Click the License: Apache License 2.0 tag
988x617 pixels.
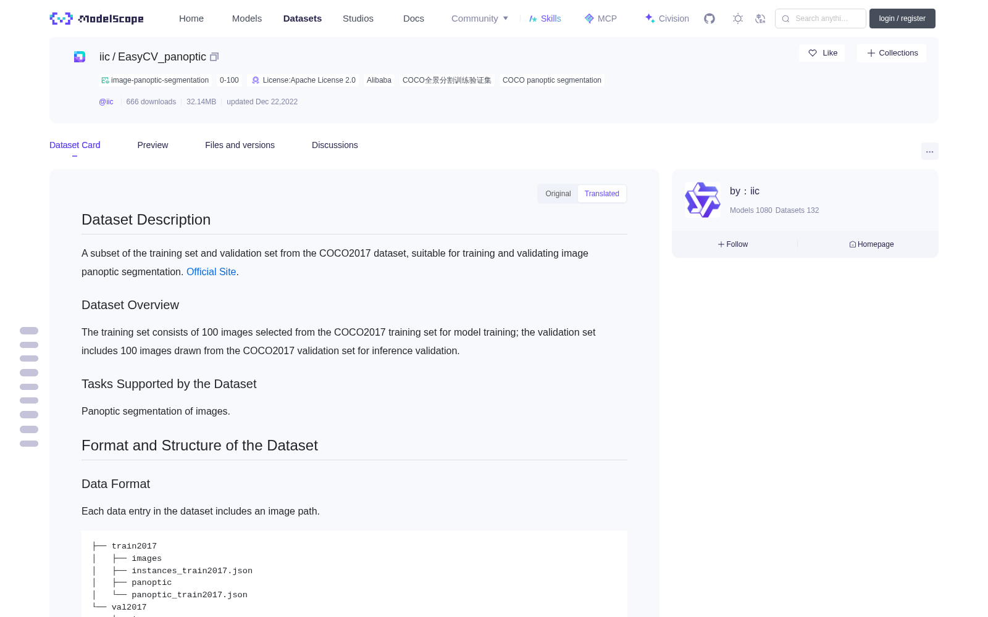pos(304,80)
